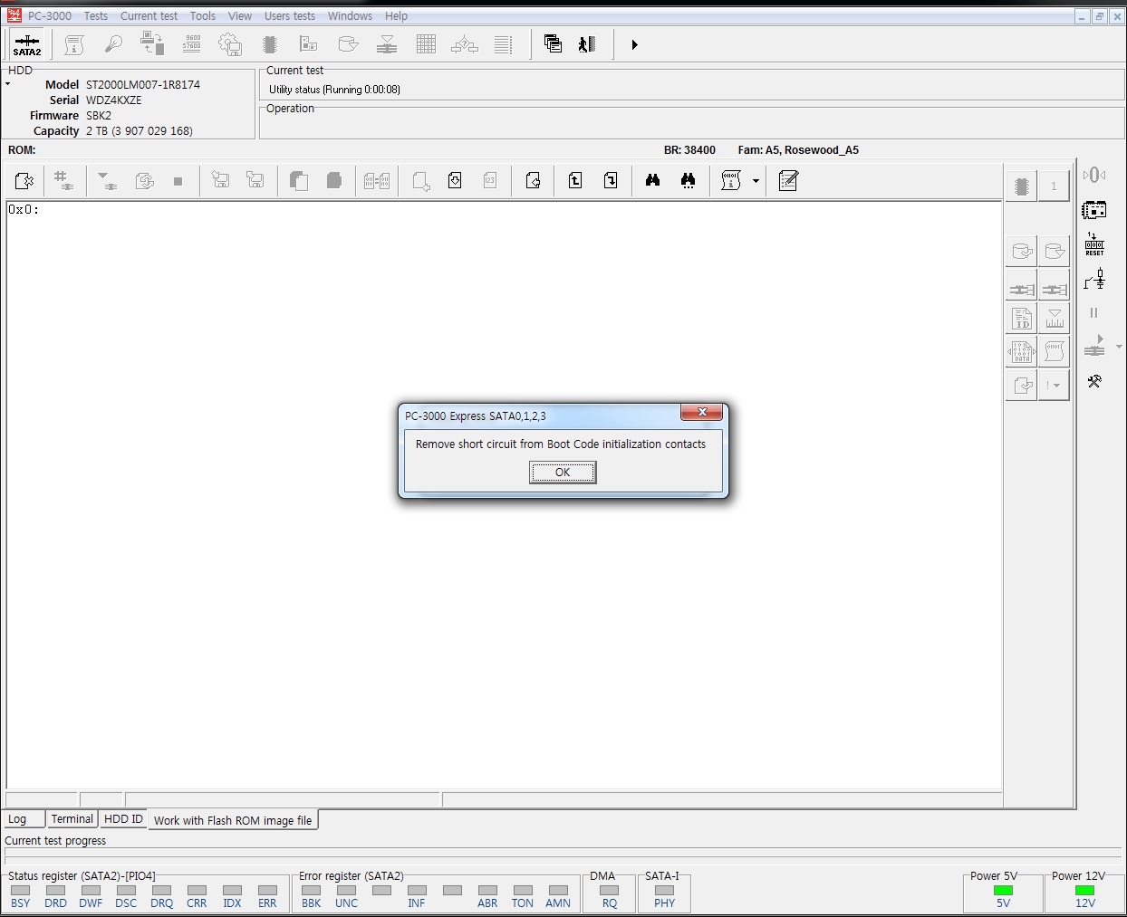Click the number 1 button in right panel

click(1054, 186)
